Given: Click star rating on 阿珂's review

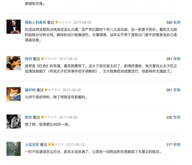Looking at the screenshot, I should 49,59.
